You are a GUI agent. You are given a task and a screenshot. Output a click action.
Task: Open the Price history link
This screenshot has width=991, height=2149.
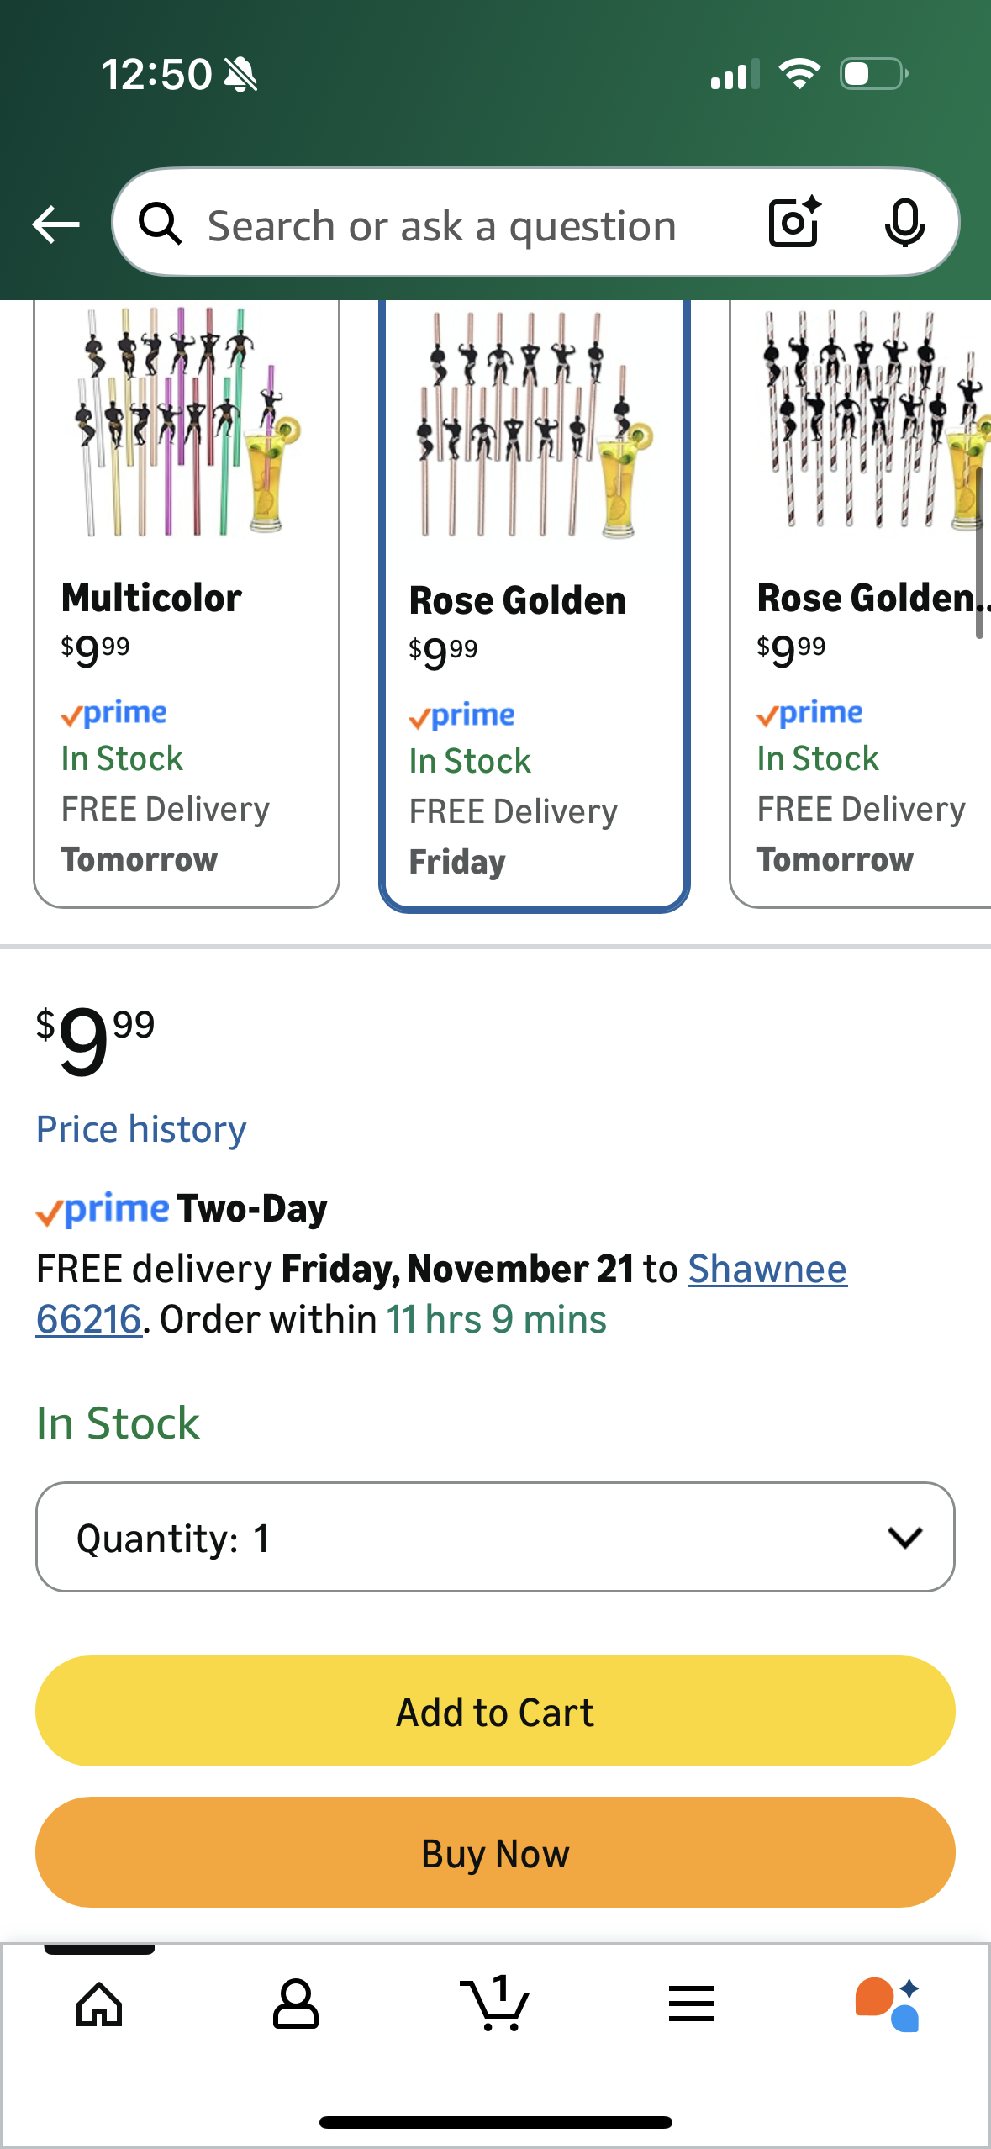(x=140, y=1129)
